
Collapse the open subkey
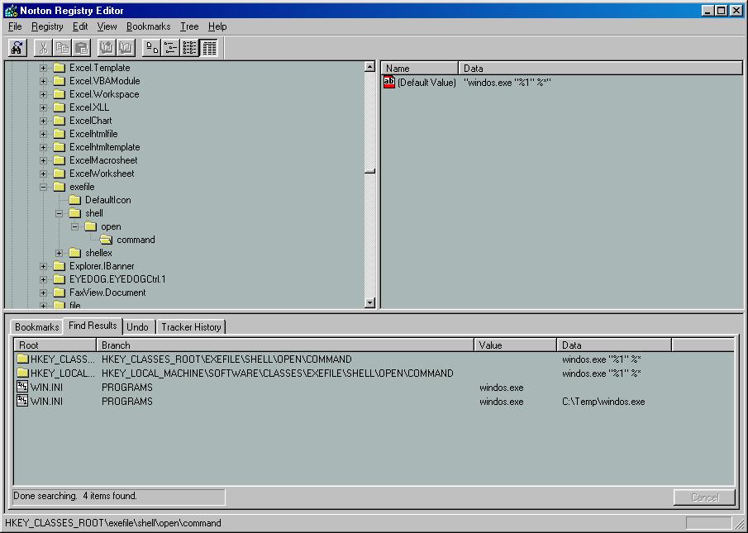pyautogui.click(x=75, y=226)
